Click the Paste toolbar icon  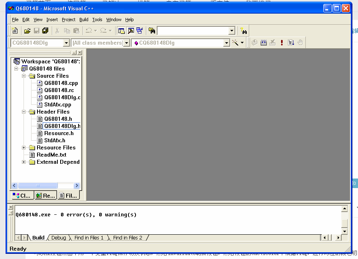76,31
